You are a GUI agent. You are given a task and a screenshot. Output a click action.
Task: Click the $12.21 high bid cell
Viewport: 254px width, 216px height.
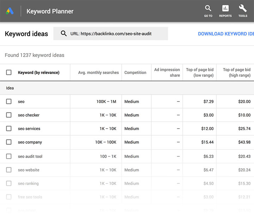(x=244, y=197)
